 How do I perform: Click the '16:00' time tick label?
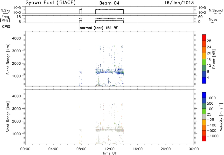(137, 149)
